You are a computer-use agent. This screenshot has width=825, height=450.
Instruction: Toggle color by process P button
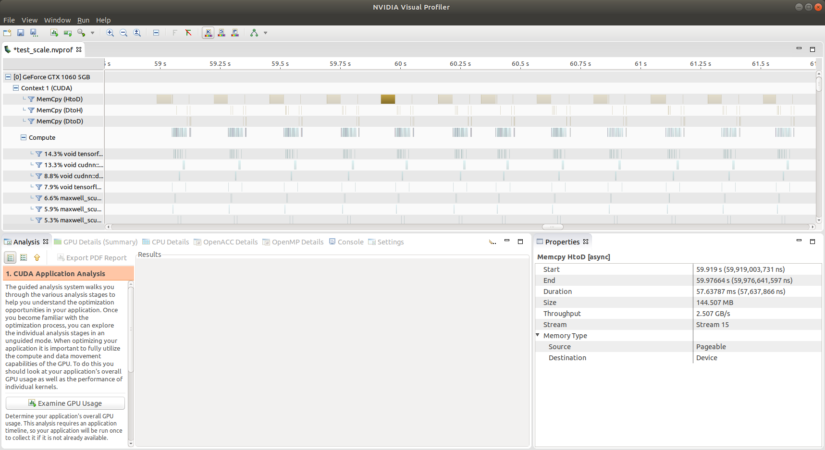235,33
